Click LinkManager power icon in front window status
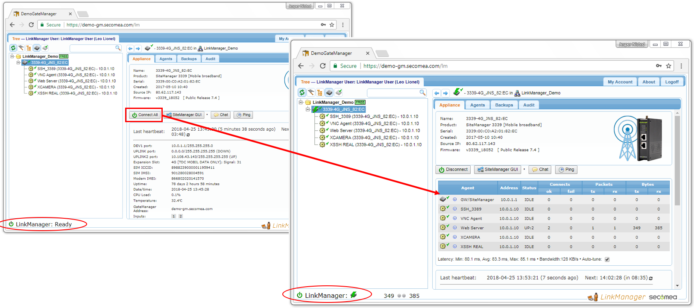 [300, 295]
